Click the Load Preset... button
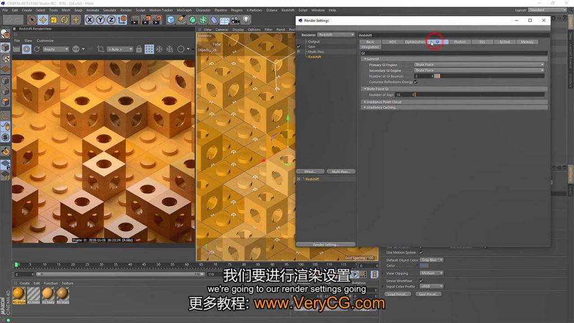The width and height of the screenshot is (574, 323). tap(397, 294)
